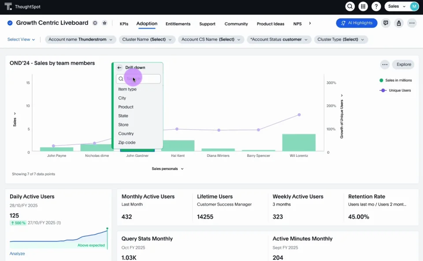This screenshot has width=423, height=261.
Task: Click the Wil Lorentz sales bar
Action: 299,143
